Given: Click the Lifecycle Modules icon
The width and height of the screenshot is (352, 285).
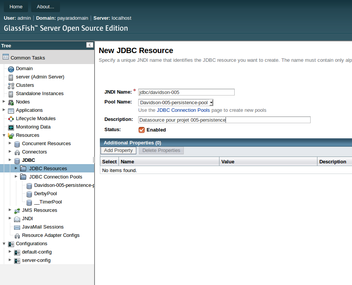Looking at the screenshot, I should click(11, 119).
